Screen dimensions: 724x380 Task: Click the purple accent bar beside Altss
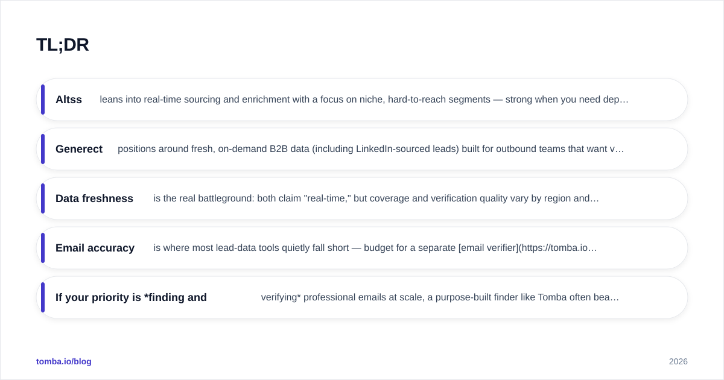[x=43, y=100]
